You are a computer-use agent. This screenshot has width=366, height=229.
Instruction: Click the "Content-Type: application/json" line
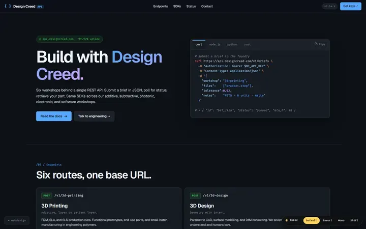(232, 71)
